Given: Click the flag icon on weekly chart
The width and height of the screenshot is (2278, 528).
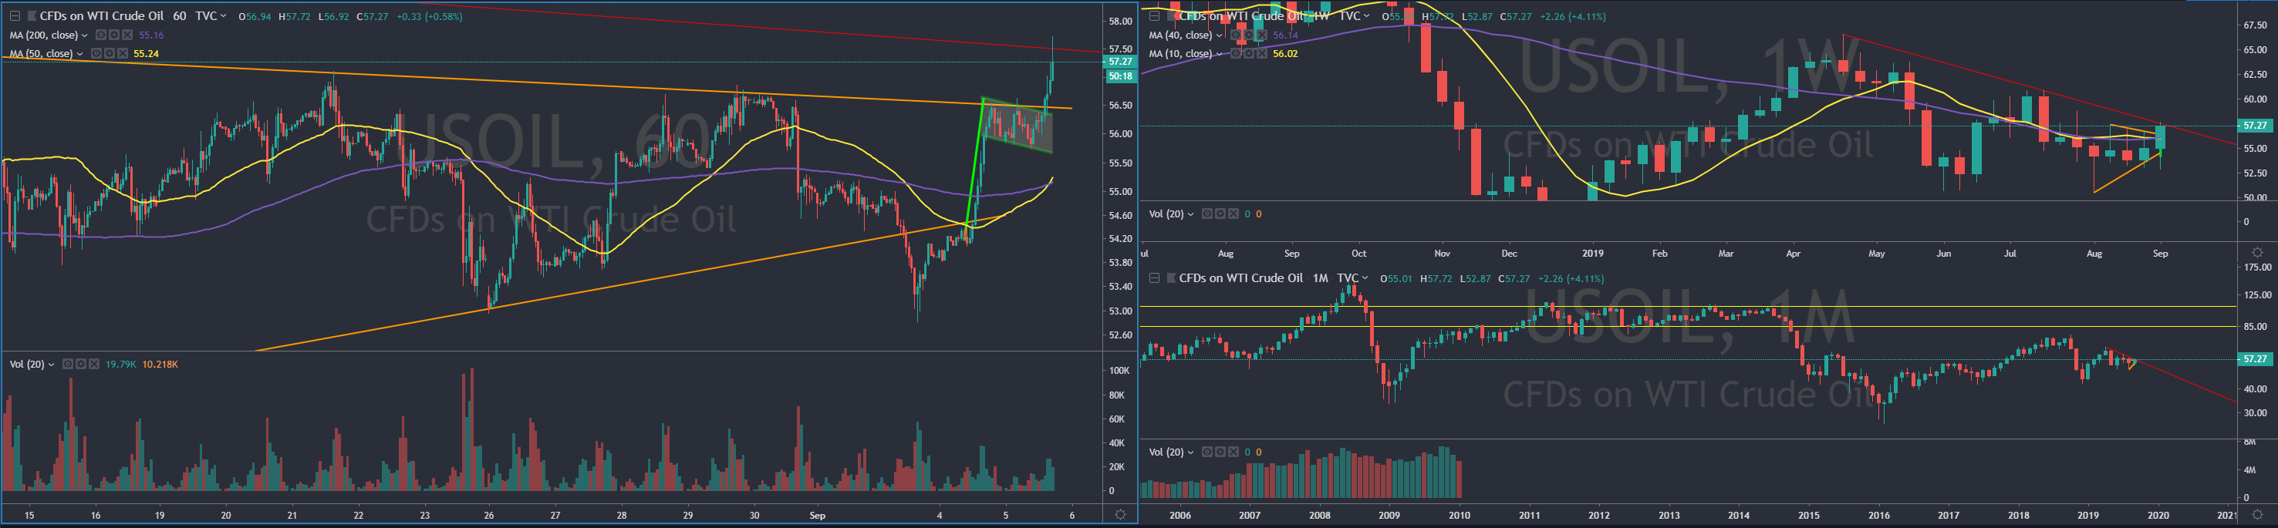Looking at the screenshot, I should 1172,16.
